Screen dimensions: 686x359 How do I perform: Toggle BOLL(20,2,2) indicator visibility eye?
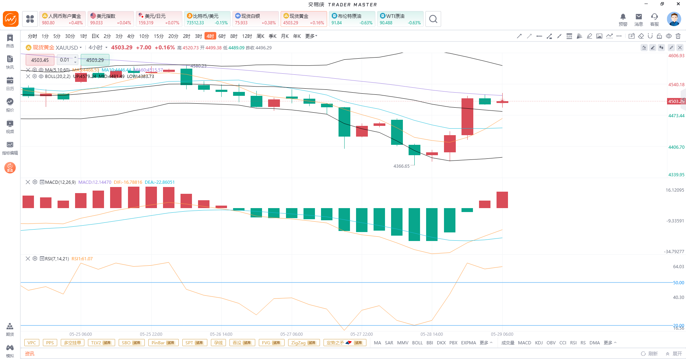coord(41,76)
